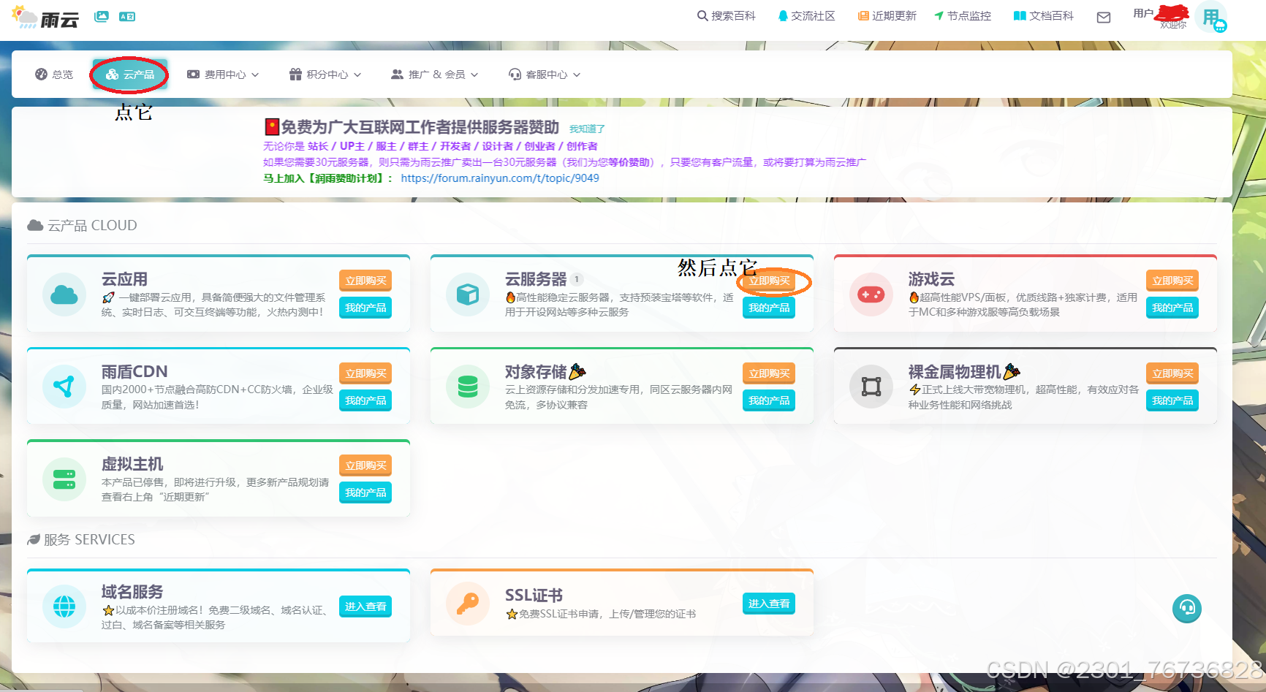Click the 雨盾CDN share-node icon
Viewport: 1266px width, 692px height.
pos(64,387)
